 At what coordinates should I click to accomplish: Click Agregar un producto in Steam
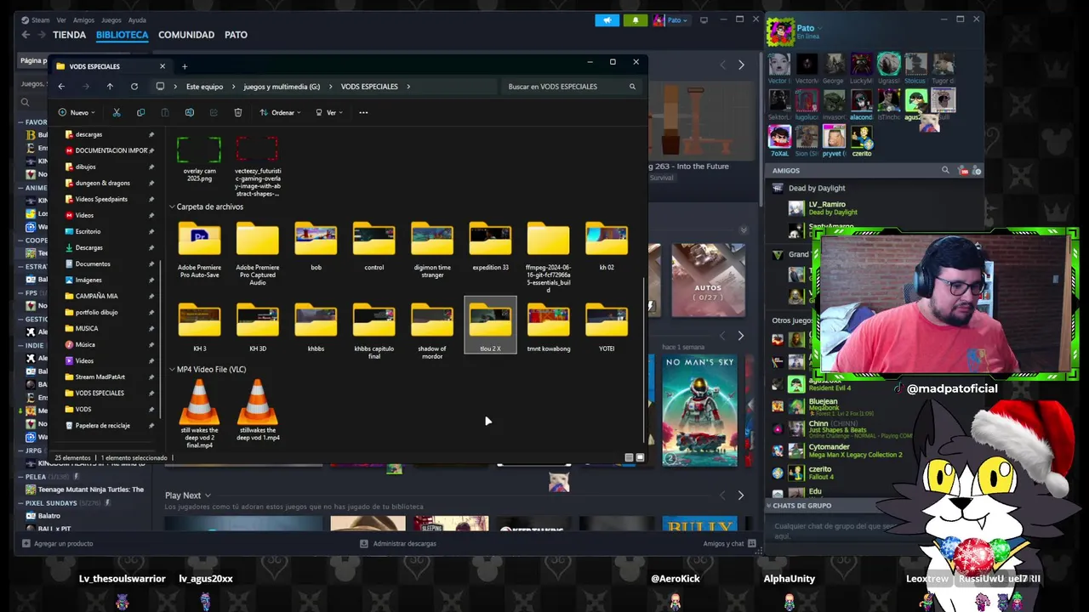tap(58, 543)
